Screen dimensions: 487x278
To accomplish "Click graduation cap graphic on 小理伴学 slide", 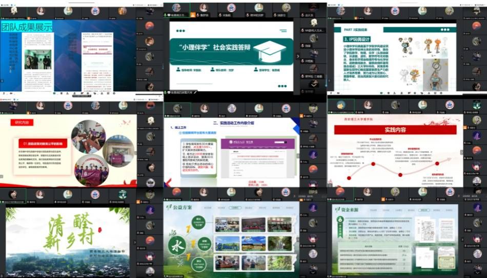I will pos(270,51).
